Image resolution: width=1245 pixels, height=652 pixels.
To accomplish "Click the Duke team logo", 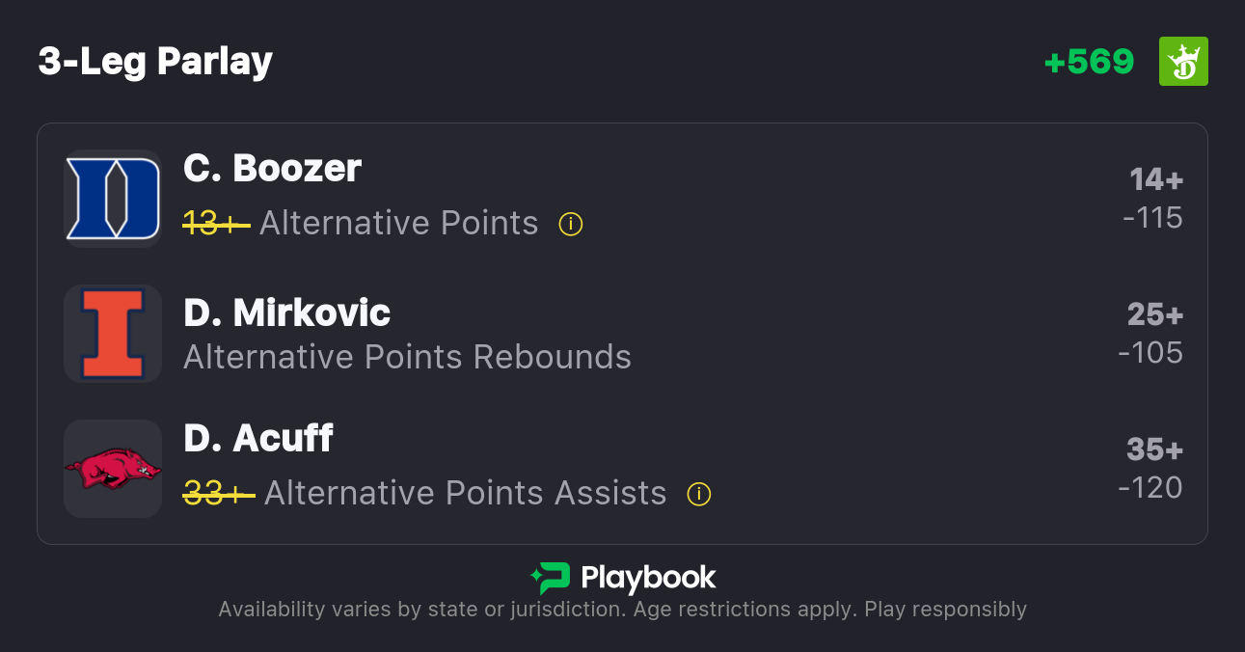I will point(112,199).
